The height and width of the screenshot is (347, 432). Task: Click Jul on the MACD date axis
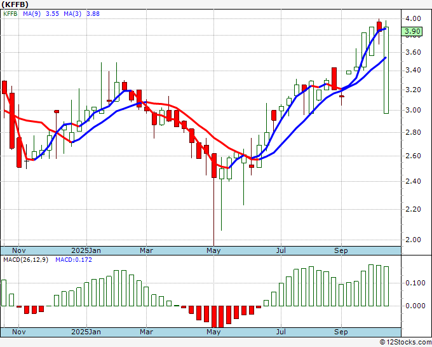pos(281,332)
